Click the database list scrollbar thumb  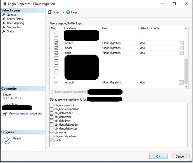click(186, 71)
